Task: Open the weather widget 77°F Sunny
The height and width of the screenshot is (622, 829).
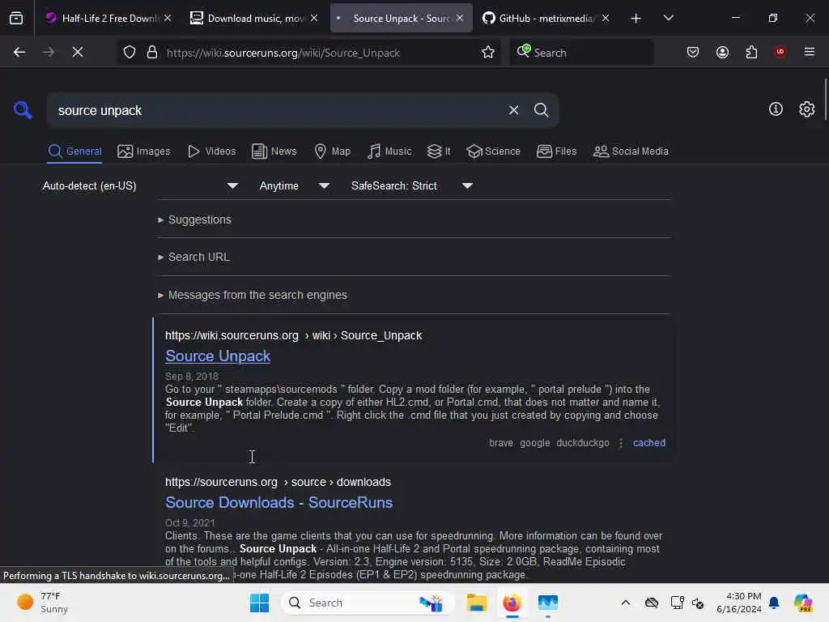Action: [x=42, y=603]
